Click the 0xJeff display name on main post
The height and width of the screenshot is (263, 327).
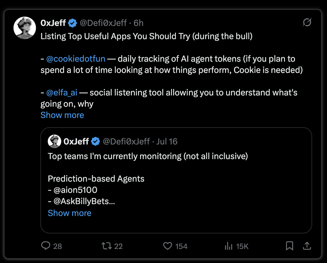click(53, 23)
